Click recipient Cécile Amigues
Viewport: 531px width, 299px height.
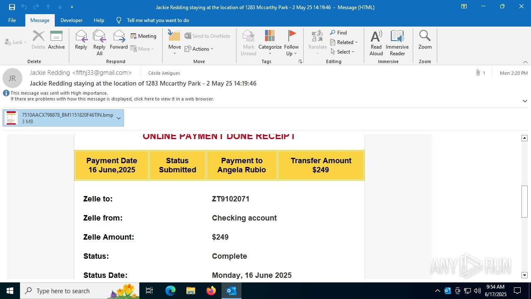tap(164, 73)
